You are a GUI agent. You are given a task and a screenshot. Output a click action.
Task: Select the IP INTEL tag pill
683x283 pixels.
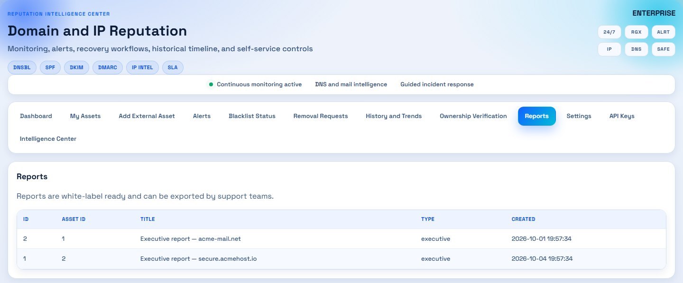[x=143, y=68]
